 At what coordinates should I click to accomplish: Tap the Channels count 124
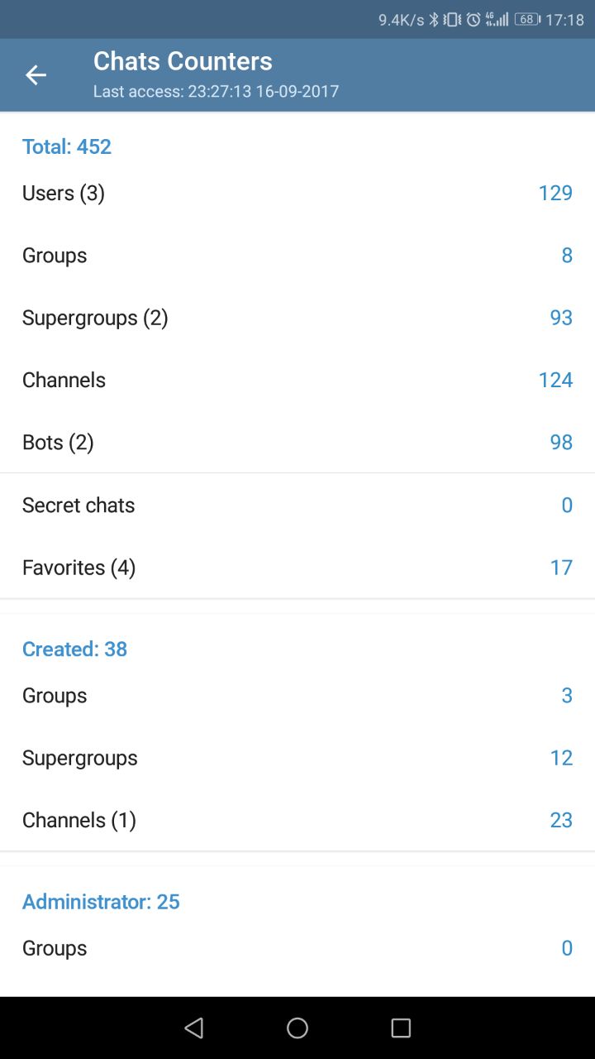click(x=555, y=380)
